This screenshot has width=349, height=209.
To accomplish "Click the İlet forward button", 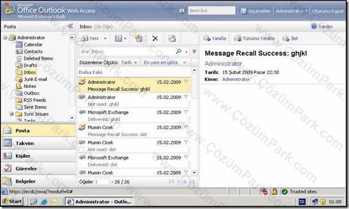I will click(x=290, y=38).
